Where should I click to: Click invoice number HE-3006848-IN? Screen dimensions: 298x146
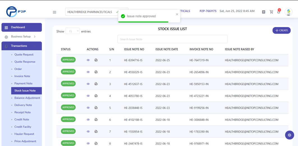tap(199, 120)
